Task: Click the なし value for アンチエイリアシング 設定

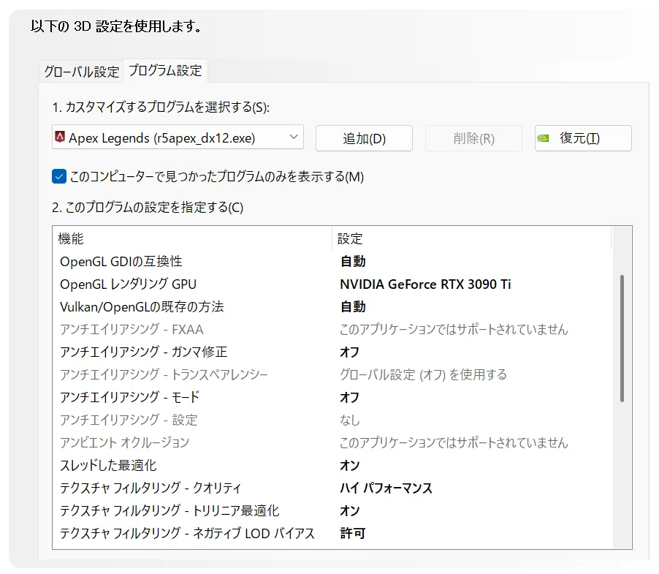Action: pyautogui.click(x=350, y=420)
